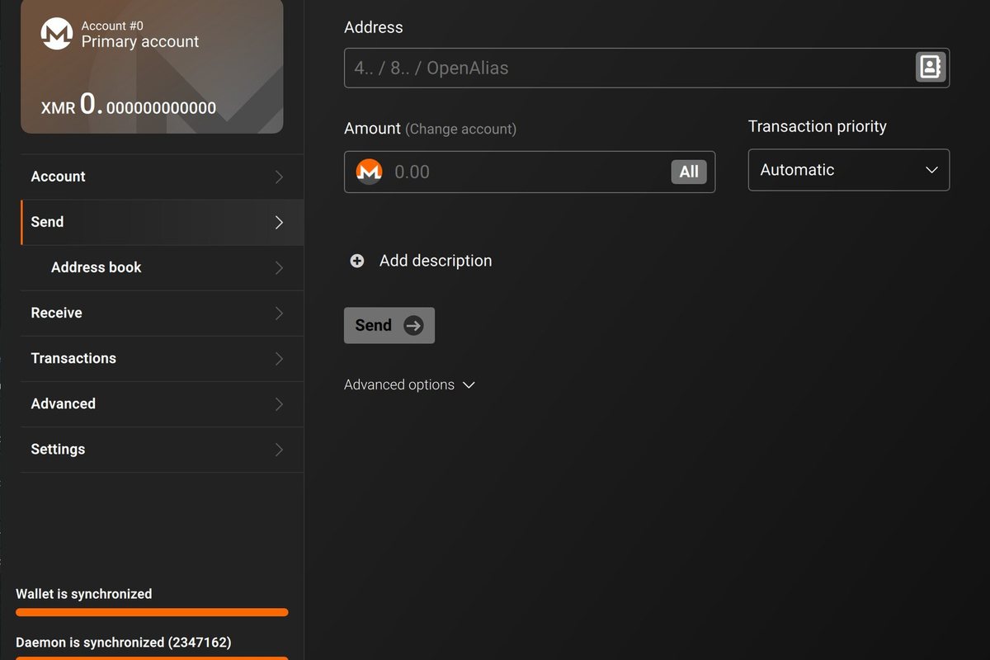Open address book icon in Address field

tap(931, 67)
